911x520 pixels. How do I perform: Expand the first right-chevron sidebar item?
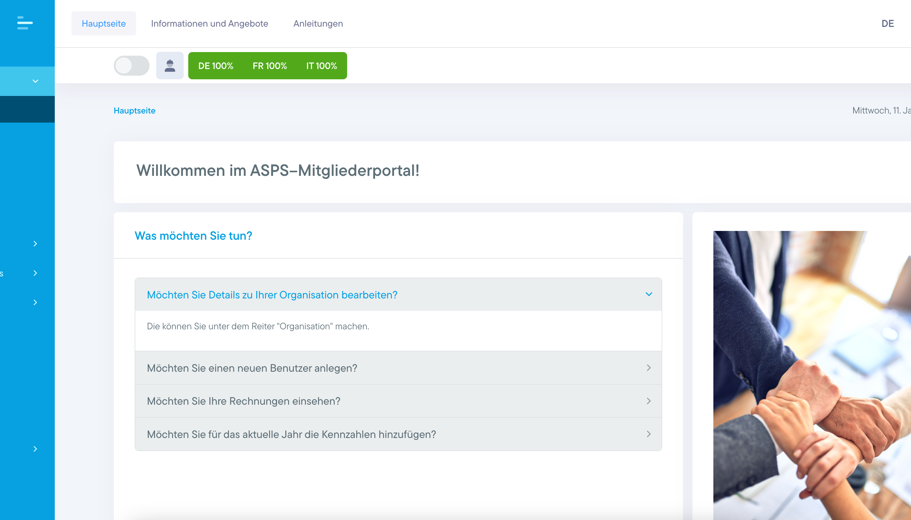35,244
